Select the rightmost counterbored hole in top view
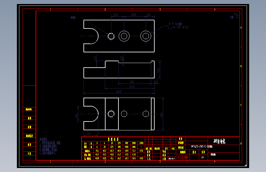The width and height of the screenshot is (266, 172). click(146, 36)
